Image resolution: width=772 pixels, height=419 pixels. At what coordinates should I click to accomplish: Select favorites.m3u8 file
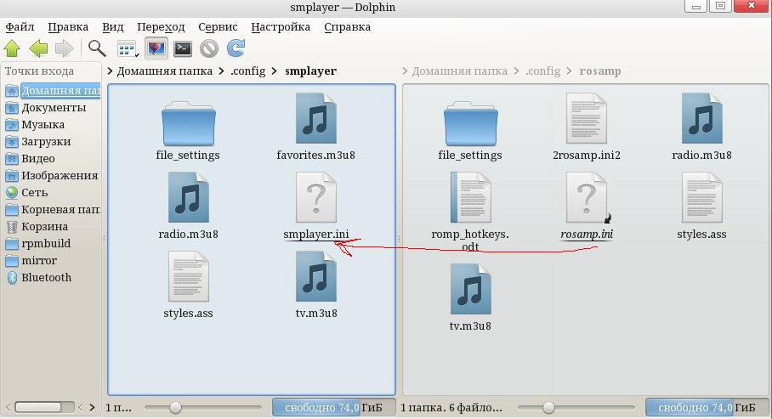[x=315, y=127]
